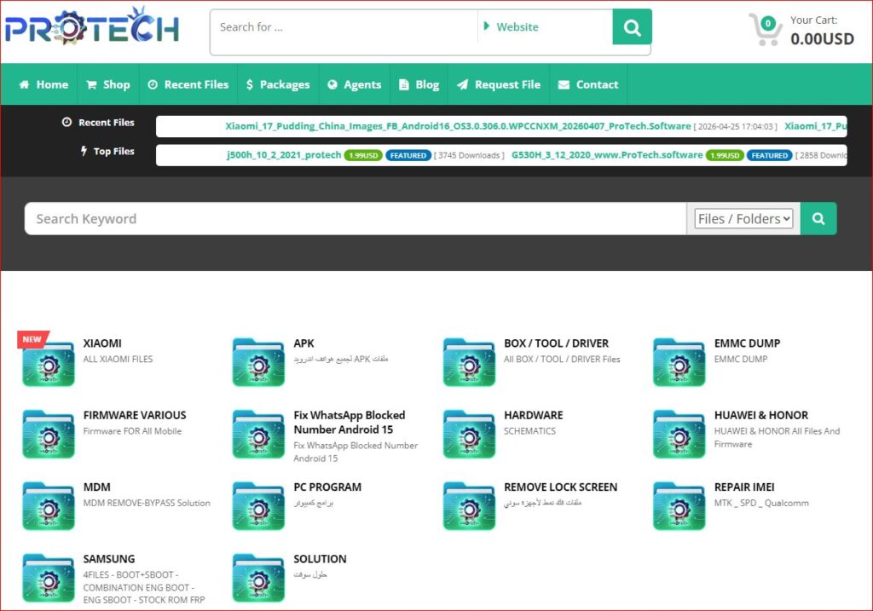
Task: Open the REPAIR IMEI folder icon
Action: click(x=679, y=506)
